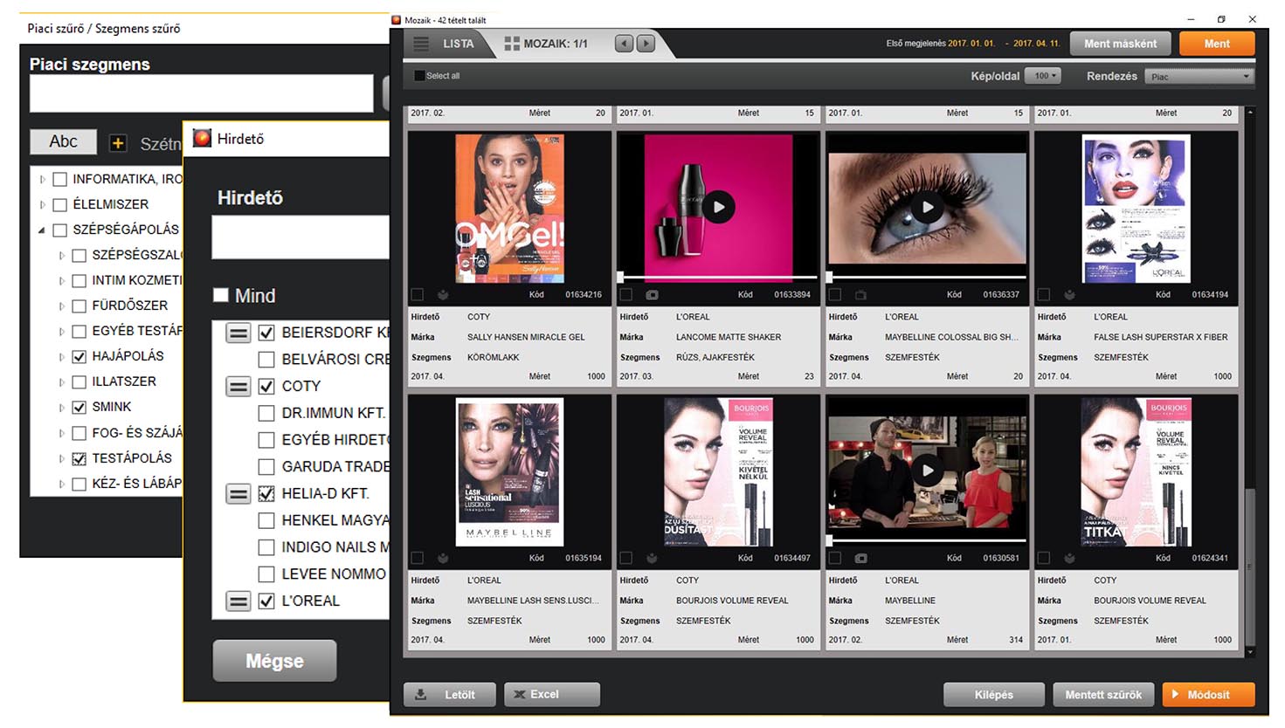Click print media icon on item 01634194

tap(1069, 295)
